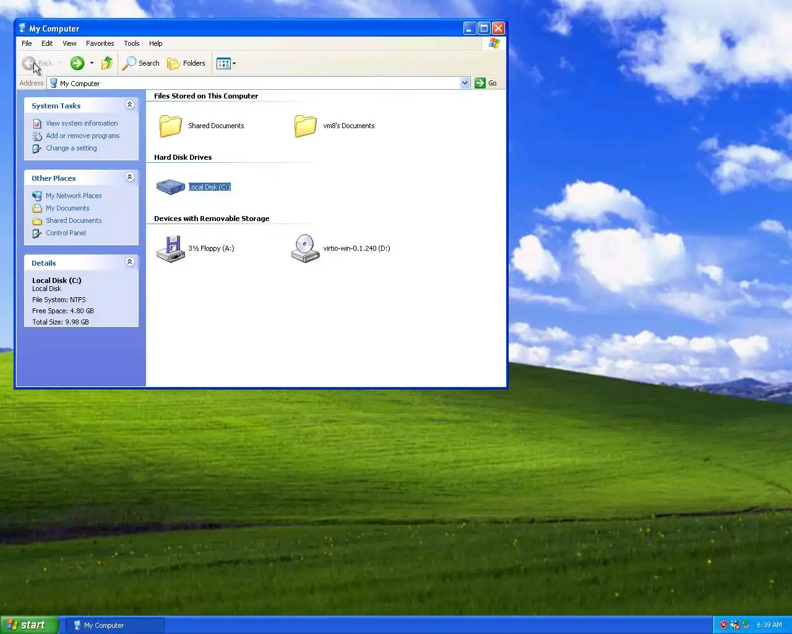Toggle the Folders pane
The image size is (792, 634).
click(x=186, y=63)
